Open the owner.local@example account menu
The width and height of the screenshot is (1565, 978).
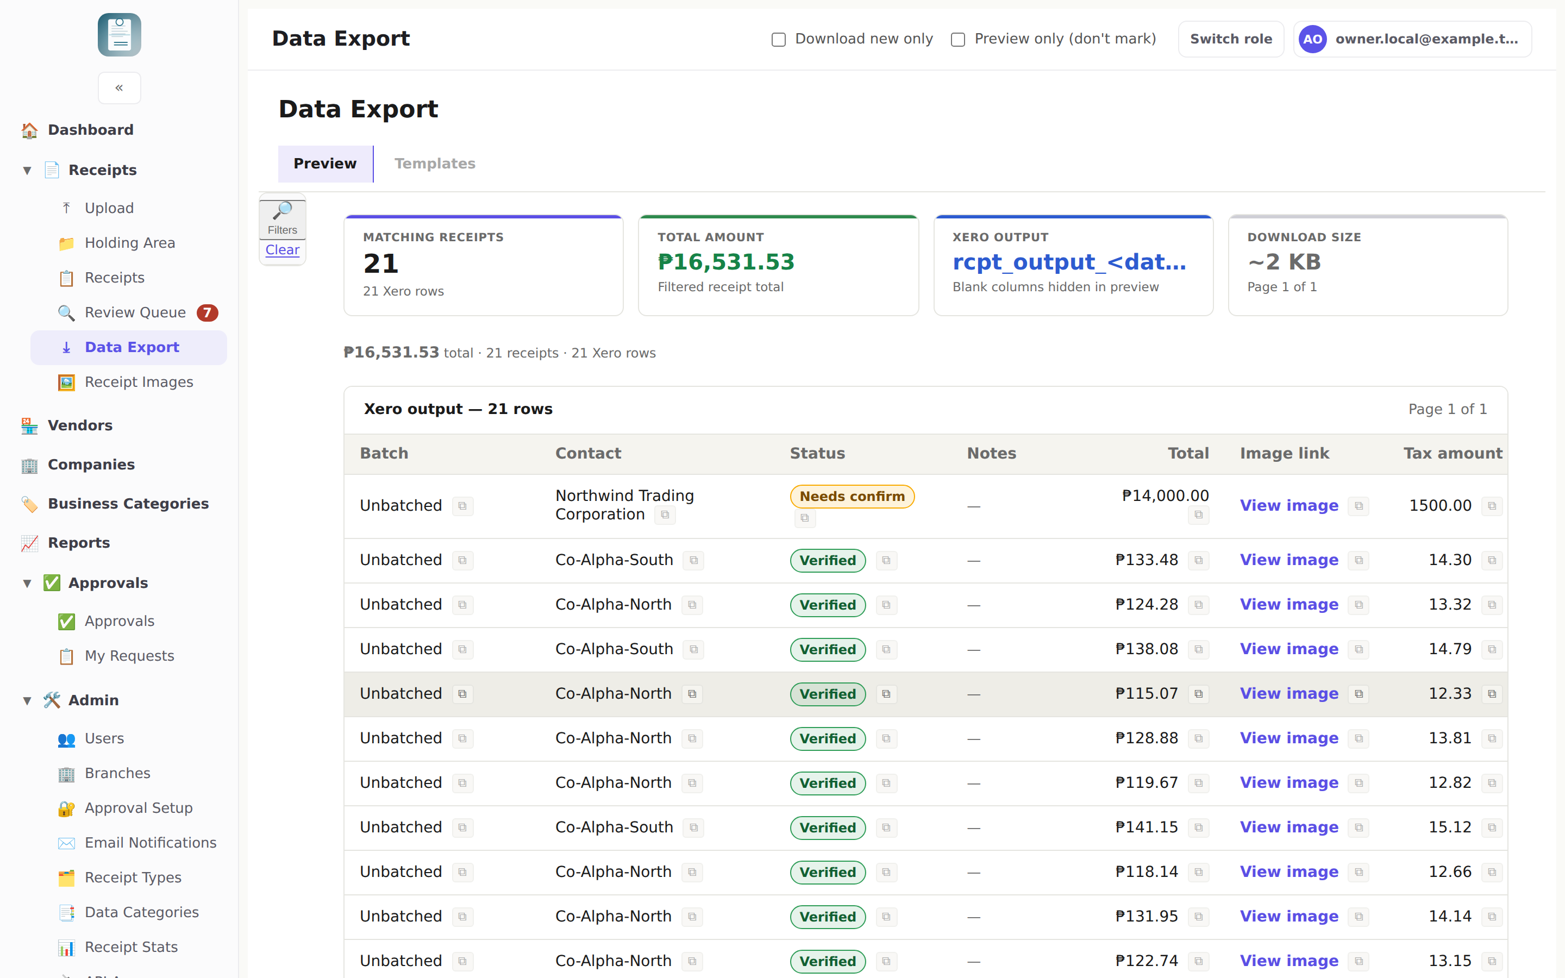(x=1412, y=40)
